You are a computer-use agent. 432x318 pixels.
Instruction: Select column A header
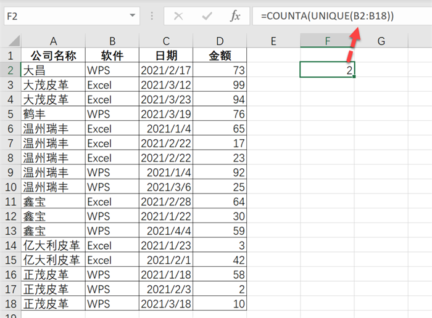[x=53, y=41]
